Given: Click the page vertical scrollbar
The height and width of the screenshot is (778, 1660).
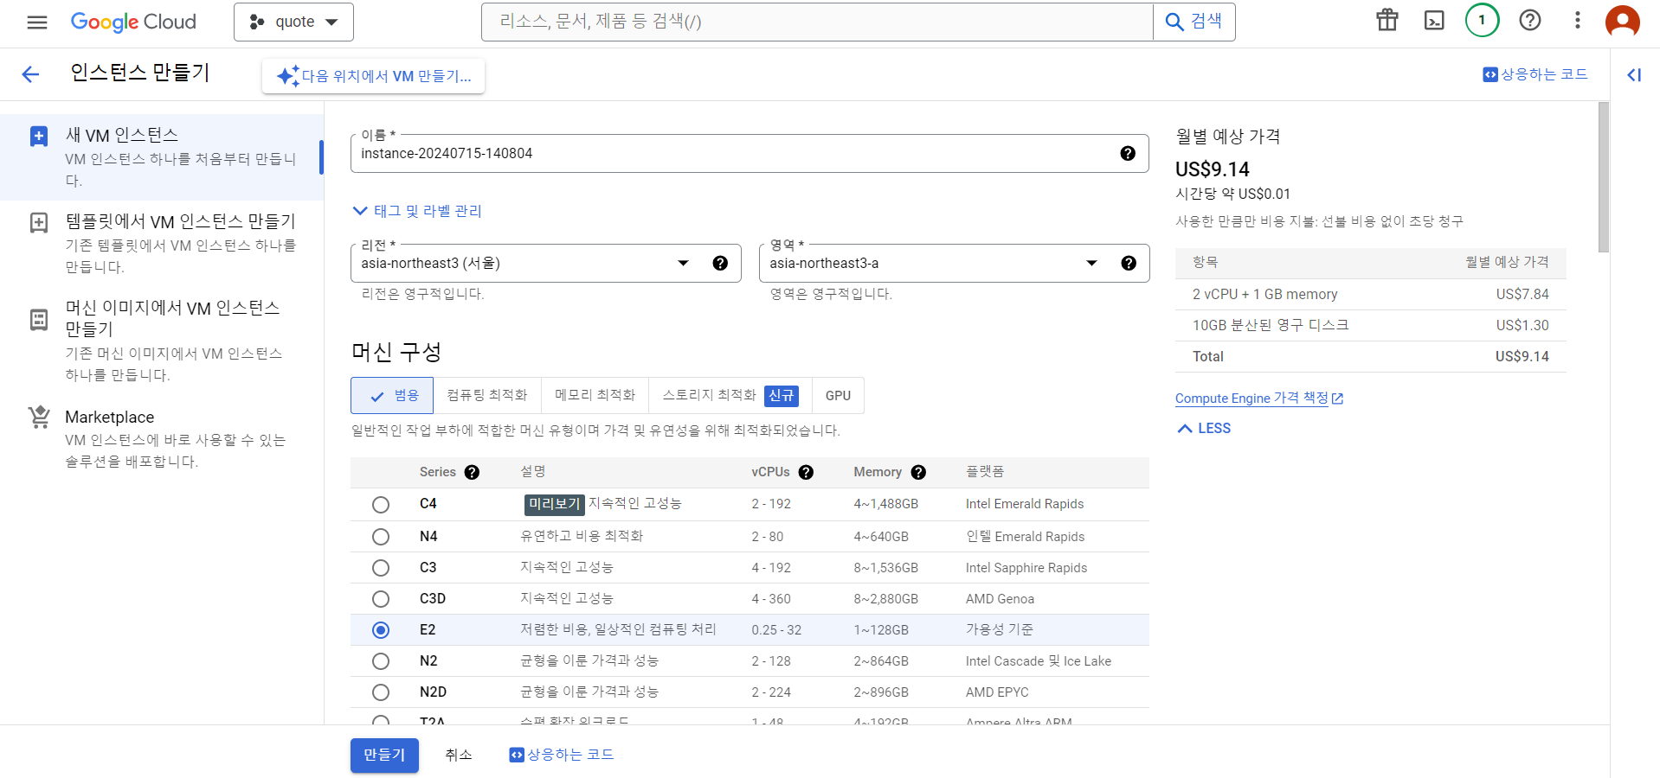Looking at the screenshot, I should [1604, 177].
